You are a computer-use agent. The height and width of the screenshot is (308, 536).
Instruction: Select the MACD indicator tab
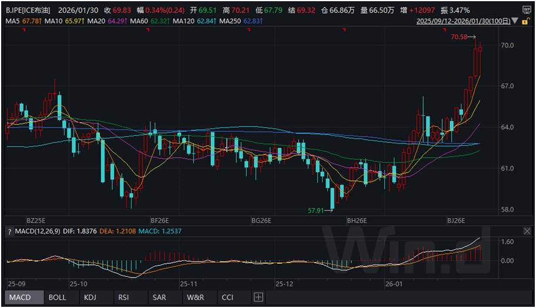(x=24, y=297)
